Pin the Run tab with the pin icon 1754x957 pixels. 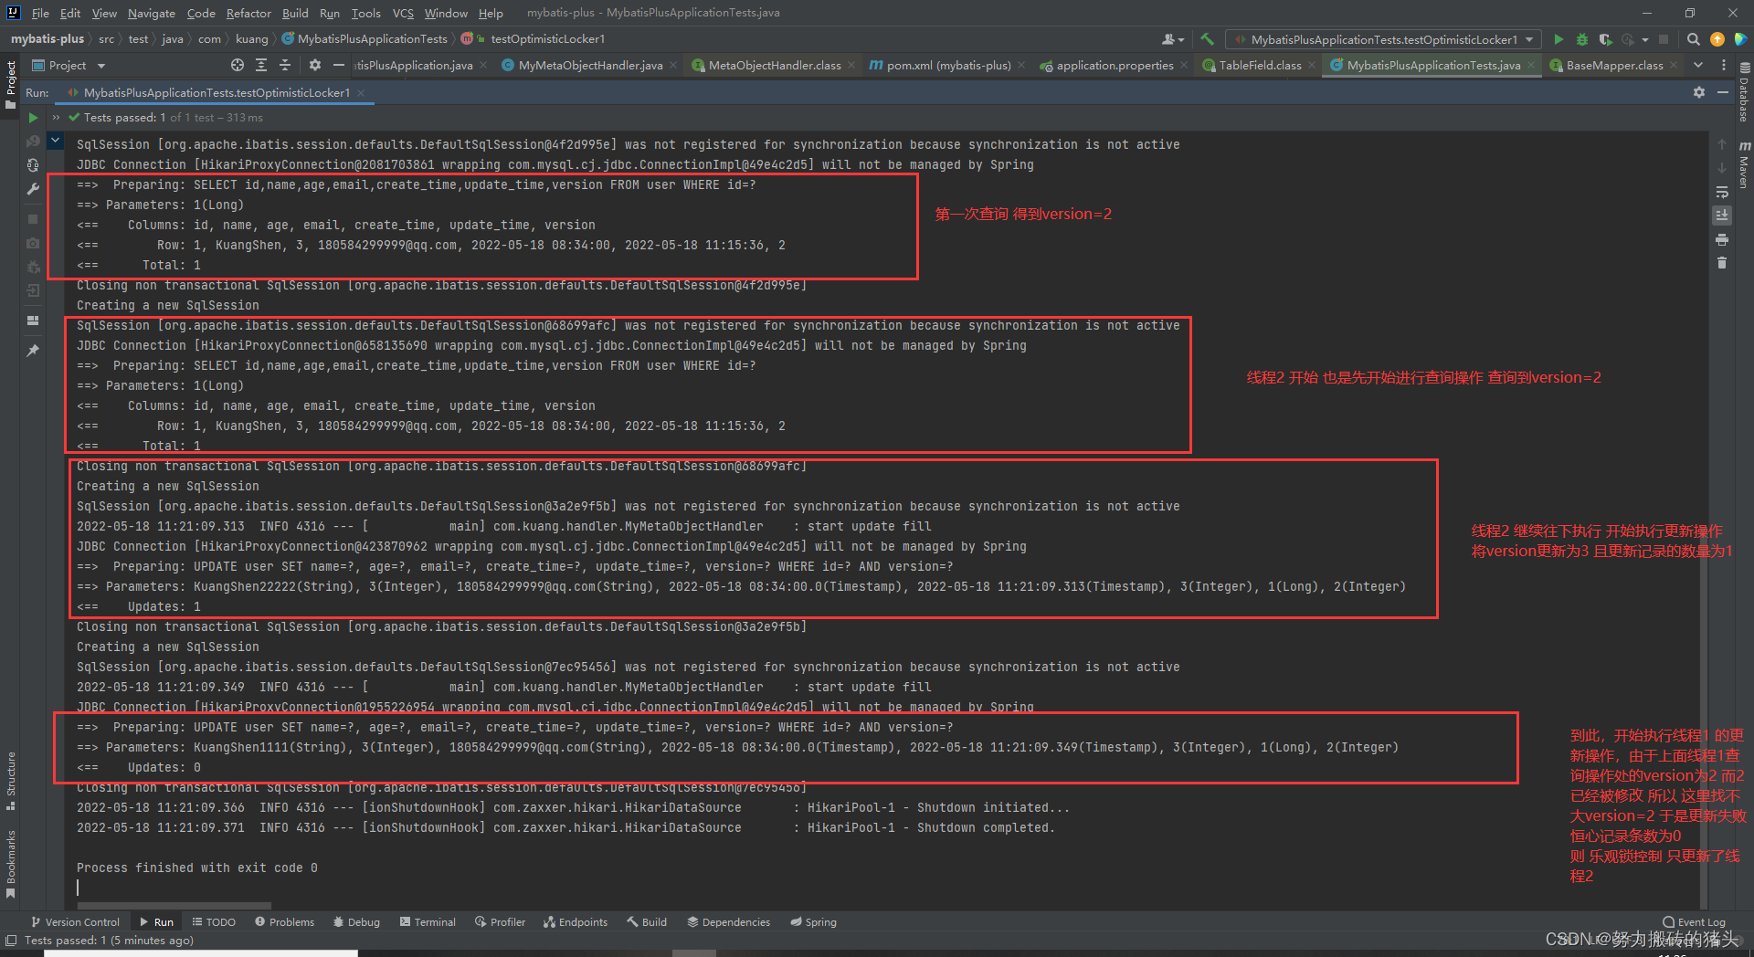click(33, 351)
